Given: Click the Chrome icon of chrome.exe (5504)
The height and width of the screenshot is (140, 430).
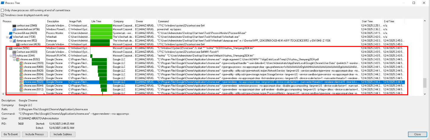Looking at the screenshot, I should [x=21, y=75].
